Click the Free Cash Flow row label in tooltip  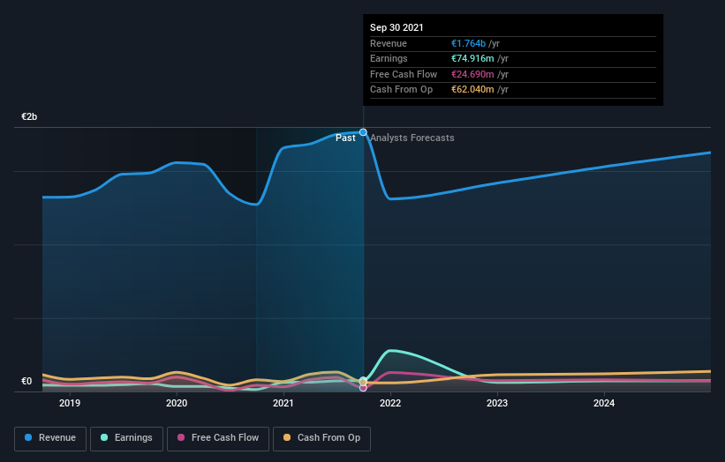coord(404,74)
